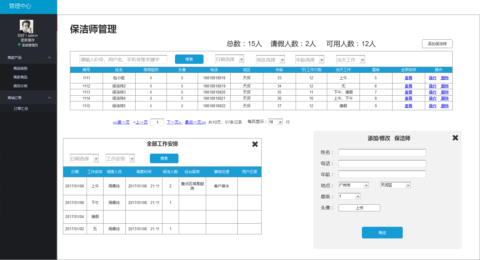Select the 广州市 city dropdown
Viewport: 480px width, 260px height.
[353, 185]
